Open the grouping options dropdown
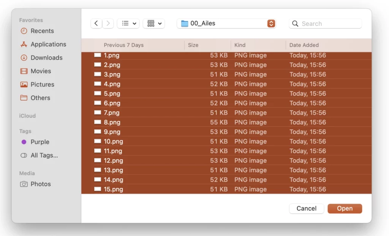Viewport: 389px width, 236px height. click(154, 23)
